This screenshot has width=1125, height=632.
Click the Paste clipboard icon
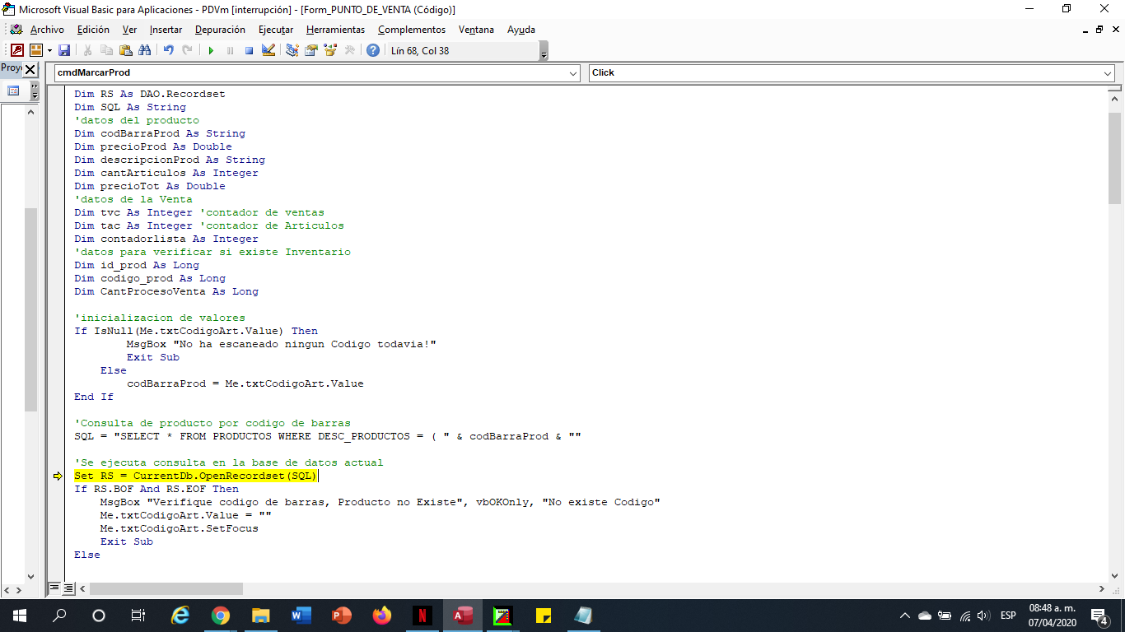126,50
